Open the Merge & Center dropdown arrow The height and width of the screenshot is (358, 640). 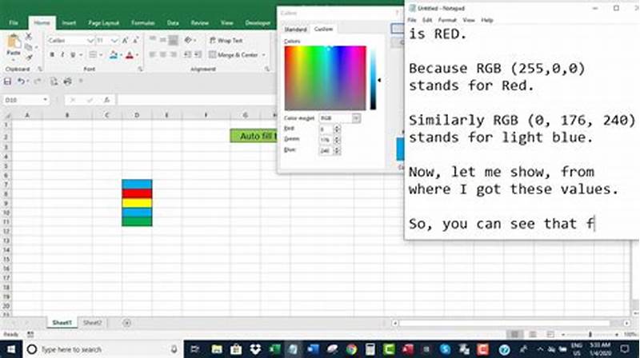(264, 55)
